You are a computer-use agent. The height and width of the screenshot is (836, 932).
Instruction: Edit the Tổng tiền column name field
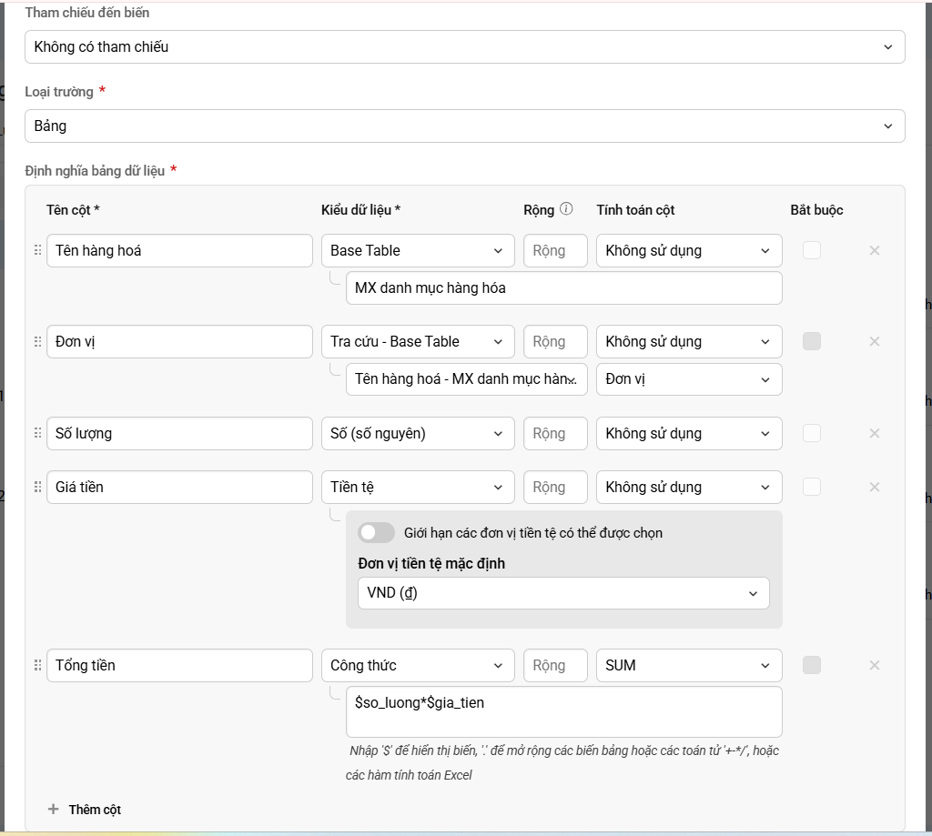click(179, 665)
